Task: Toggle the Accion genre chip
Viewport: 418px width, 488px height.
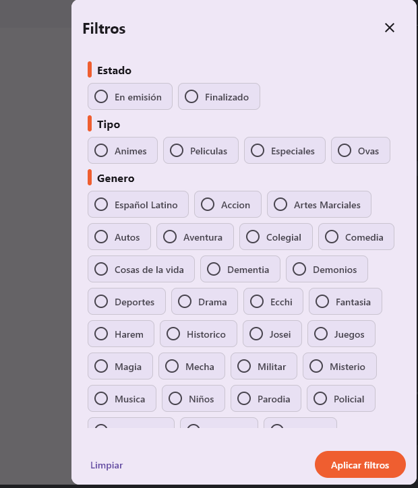Action: pos(227,205)
